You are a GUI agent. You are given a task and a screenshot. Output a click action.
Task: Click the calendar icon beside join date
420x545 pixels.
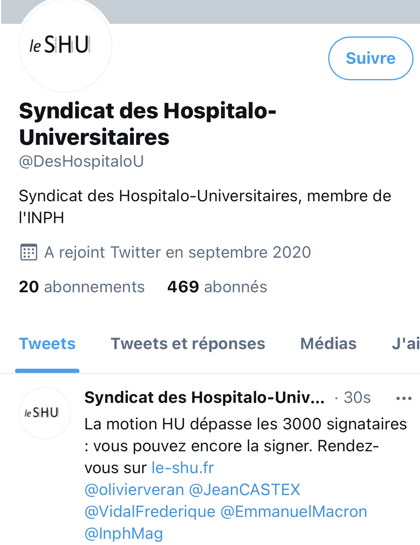[28, 252]
